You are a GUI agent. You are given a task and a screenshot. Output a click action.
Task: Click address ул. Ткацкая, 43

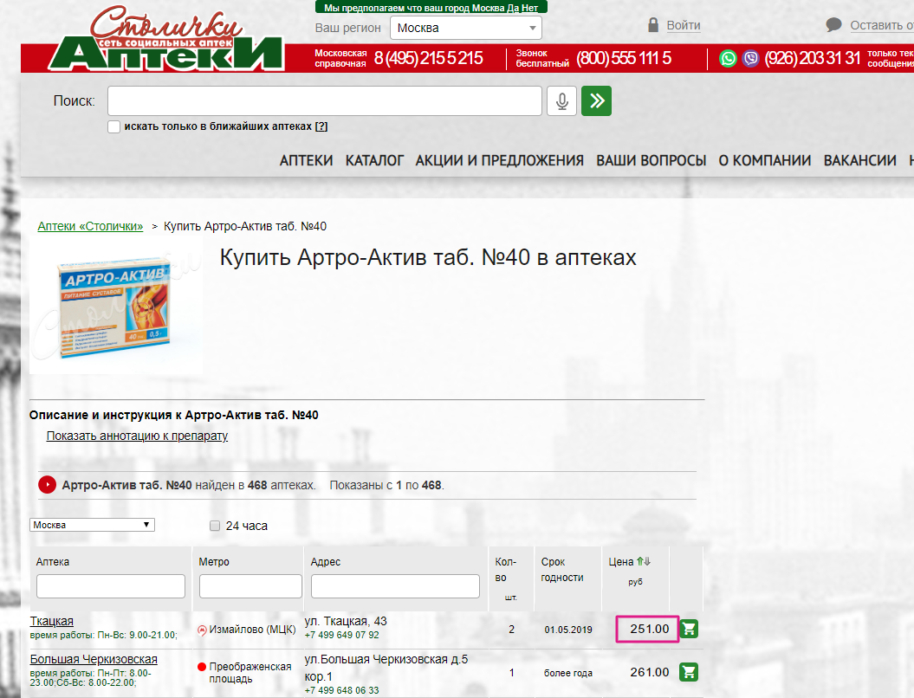pyautogui.click(x=346, y=621)
